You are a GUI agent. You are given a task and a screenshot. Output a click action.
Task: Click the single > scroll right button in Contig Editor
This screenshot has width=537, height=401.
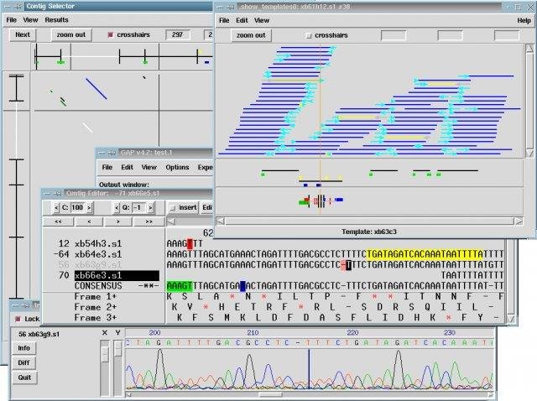point(117,222)
